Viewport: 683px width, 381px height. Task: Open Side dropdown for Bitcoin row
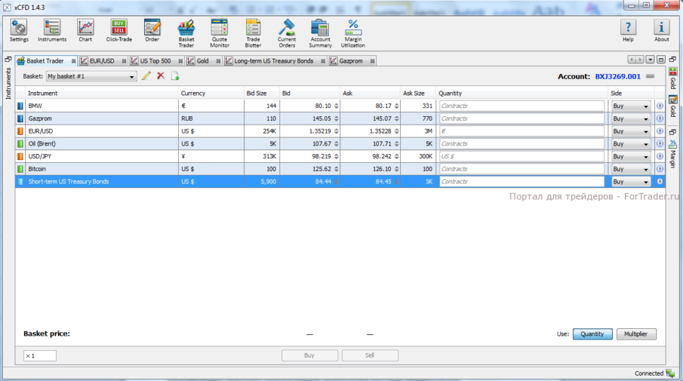coord(631,169)
